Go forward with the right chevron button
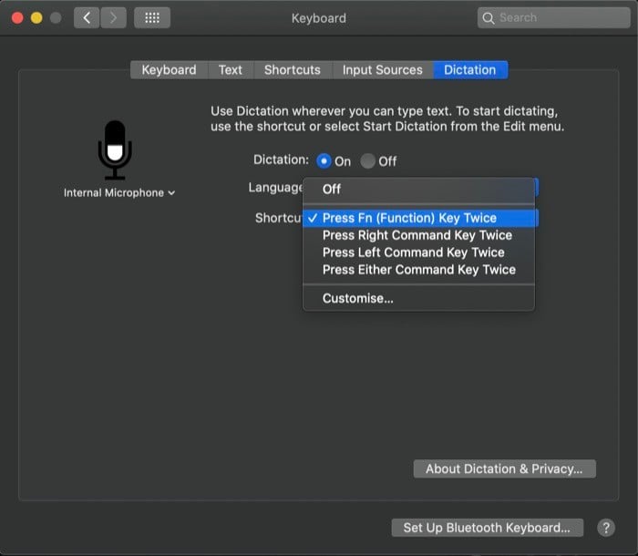The width and height of the screenshot is (638, 556). [114, 18]
